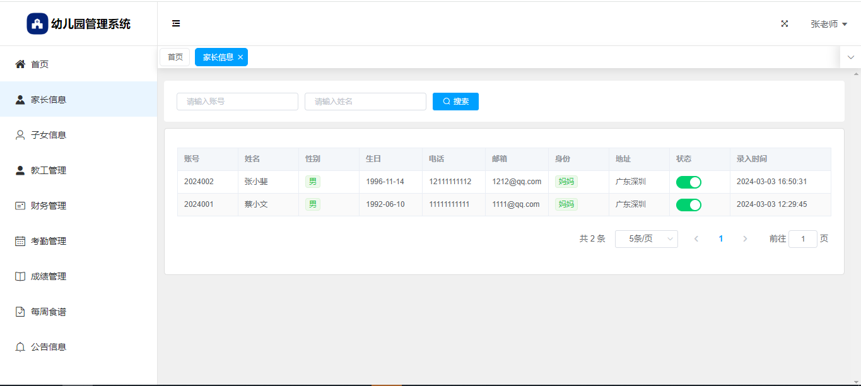Open the 张老师 user dropdown menu

[828, 24]
